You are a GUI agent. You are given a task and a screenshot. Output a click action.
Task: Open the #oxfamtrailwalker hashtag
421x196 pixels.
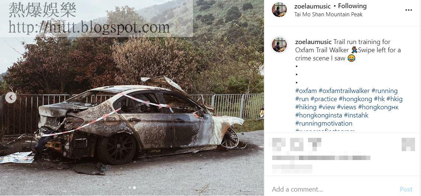344,91
